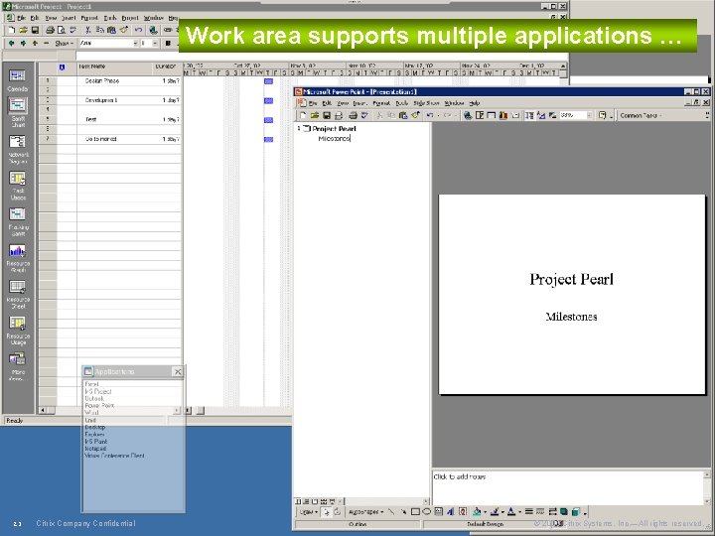The image size is (715, 536).
Task: Open Network Diagram view in Project's view bar
Action: click(x=17, y=149)
